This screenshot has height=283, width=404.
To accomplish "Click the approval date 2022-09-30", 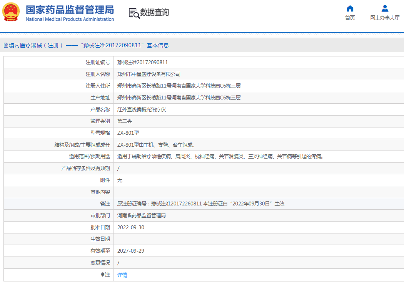I will click(x=131, y=227).
